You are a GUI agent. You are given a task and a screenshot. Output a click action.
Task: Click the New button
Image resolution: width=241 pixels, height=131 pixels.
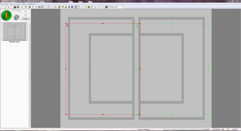pos(25,11)
